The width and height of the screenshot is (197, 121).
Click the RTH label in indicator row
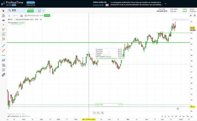37,19
